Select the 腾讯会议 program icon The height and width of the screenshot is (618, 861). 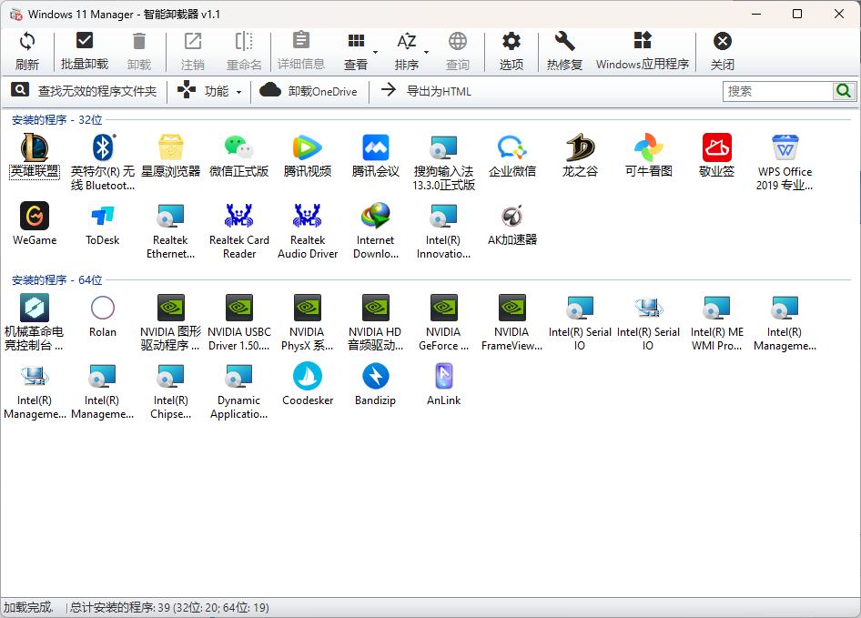(x=376, y=148)
